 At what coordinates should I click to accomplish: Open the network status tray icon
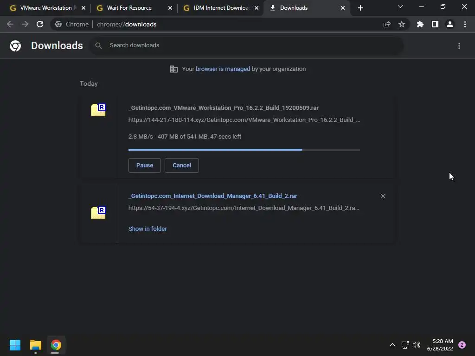(x=405, y=345)
